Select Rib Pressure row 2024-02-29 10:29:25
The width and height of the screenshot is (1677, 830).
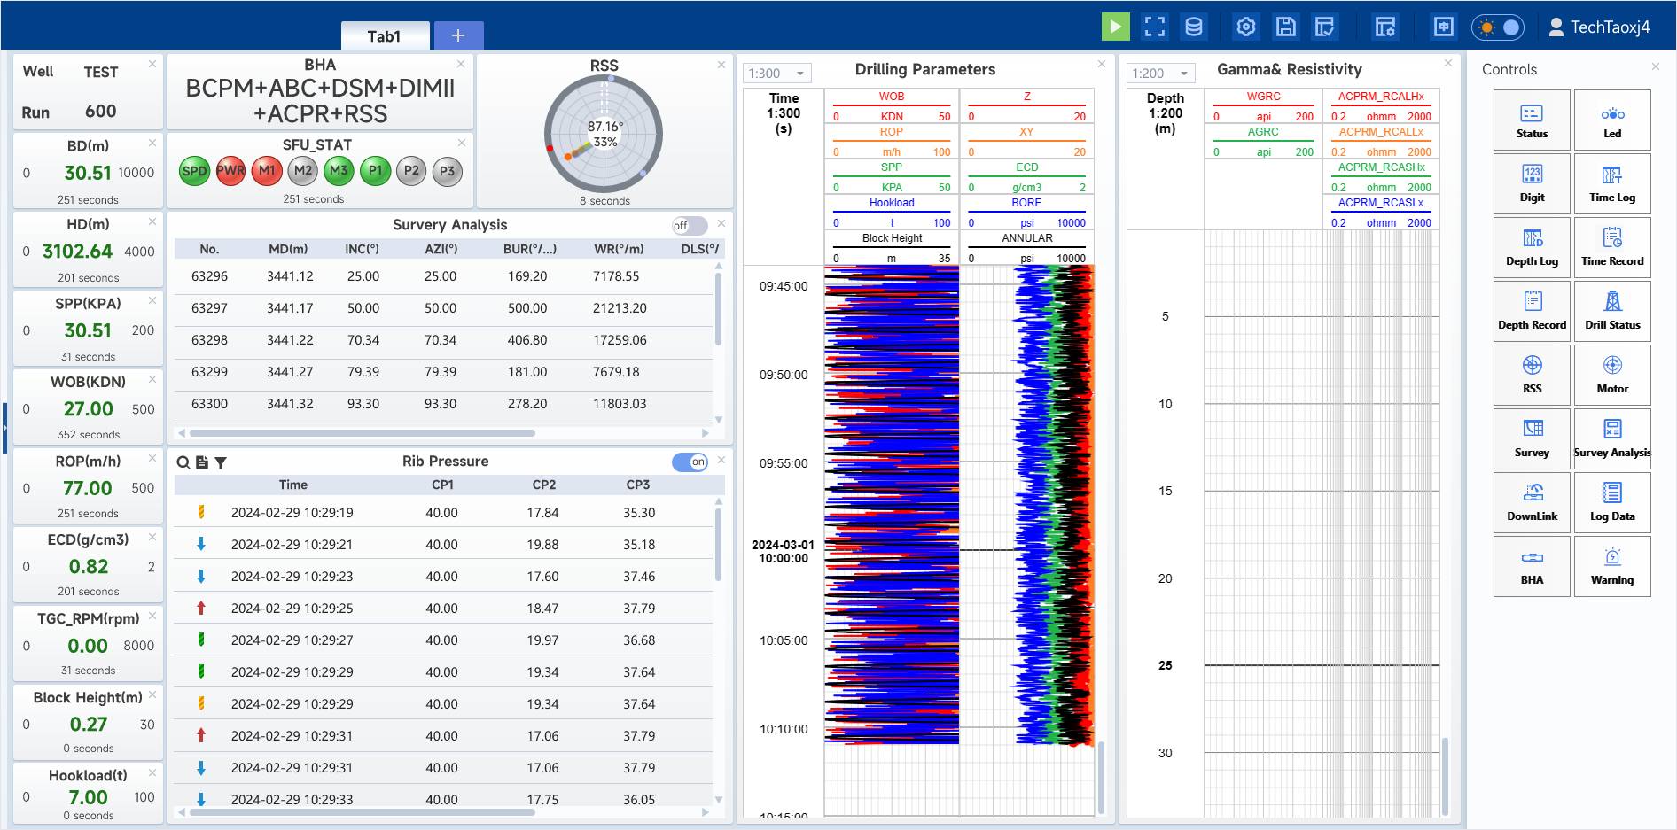443,609
